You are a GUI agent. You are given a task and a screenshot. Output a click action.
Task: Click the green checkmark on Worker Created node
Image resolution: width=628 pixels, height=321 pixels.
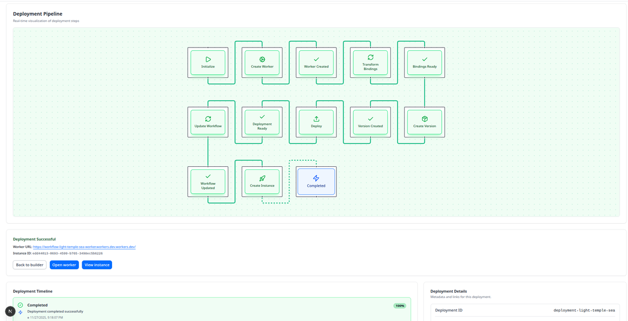[316, 59]
